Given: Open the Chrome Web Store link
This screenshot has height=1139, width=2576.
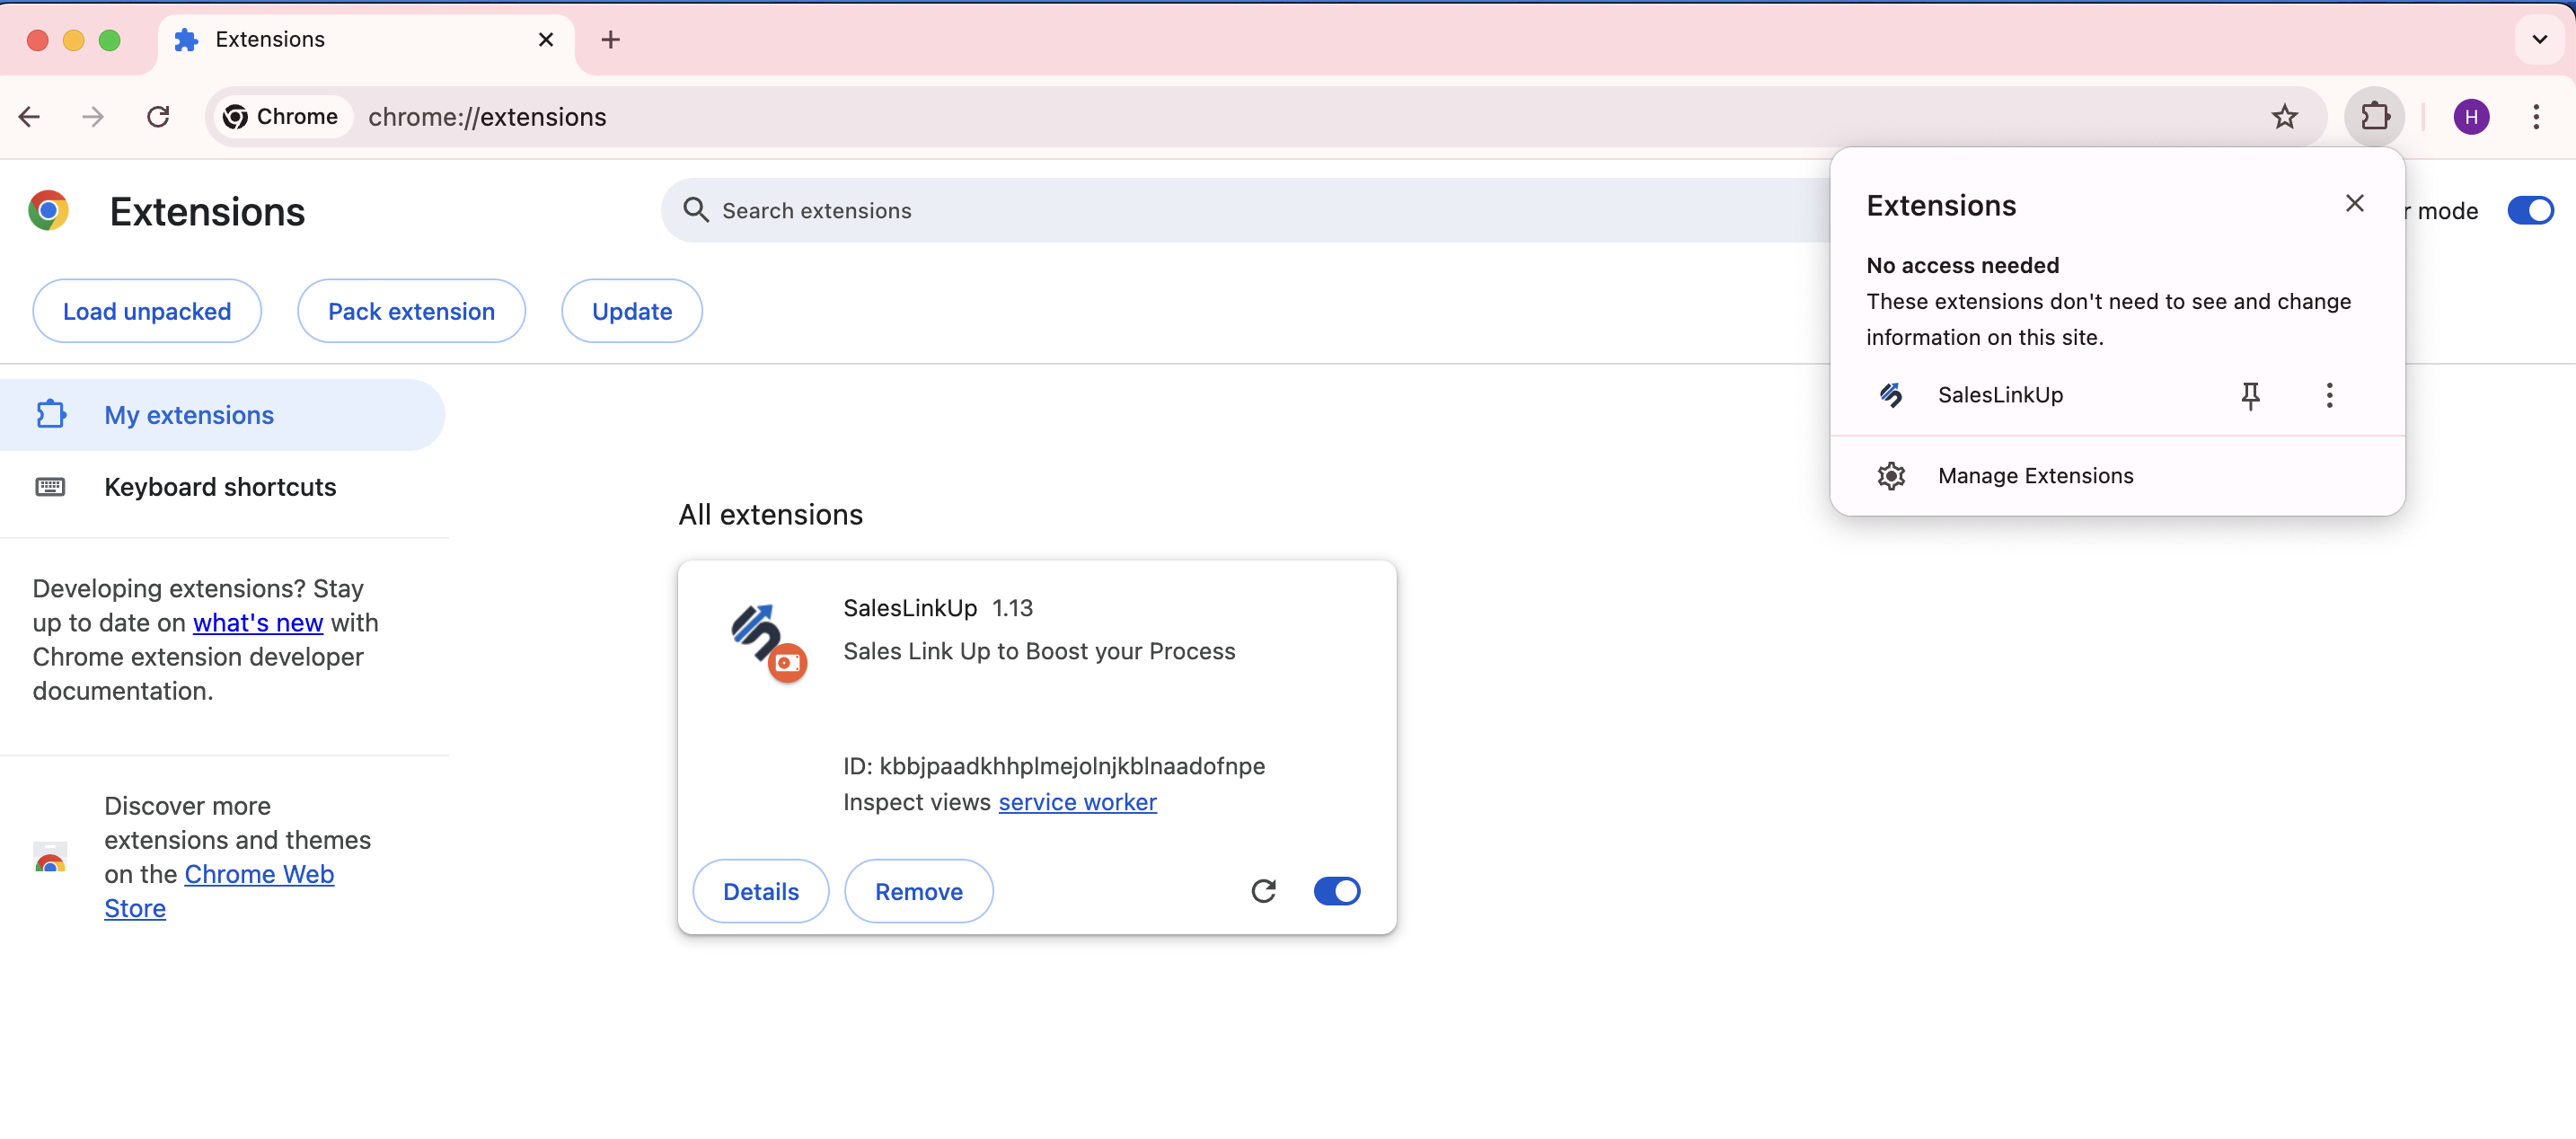Looking at the screenshot, I should (258, 873).
